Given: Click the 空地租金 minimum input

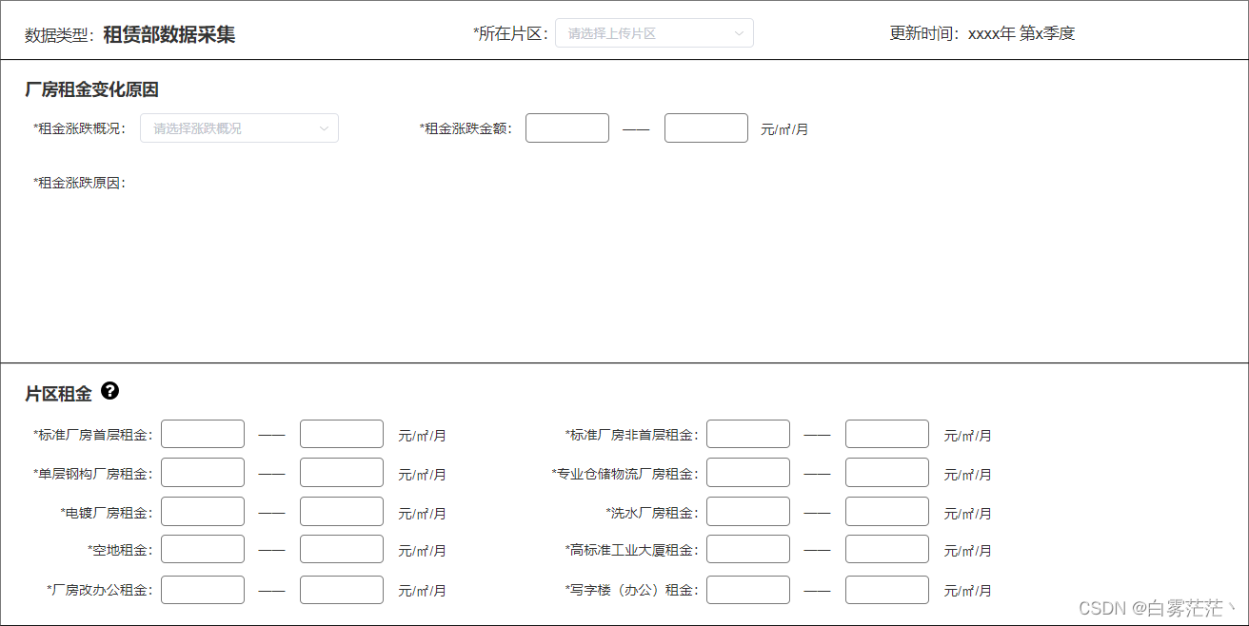Looking at the screenshot, I should pyautogui.click(x=203, y=549).
